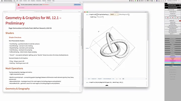Click the trefoil knot 3D graphic
Screen dimensions: 181x101
point(112,48)
